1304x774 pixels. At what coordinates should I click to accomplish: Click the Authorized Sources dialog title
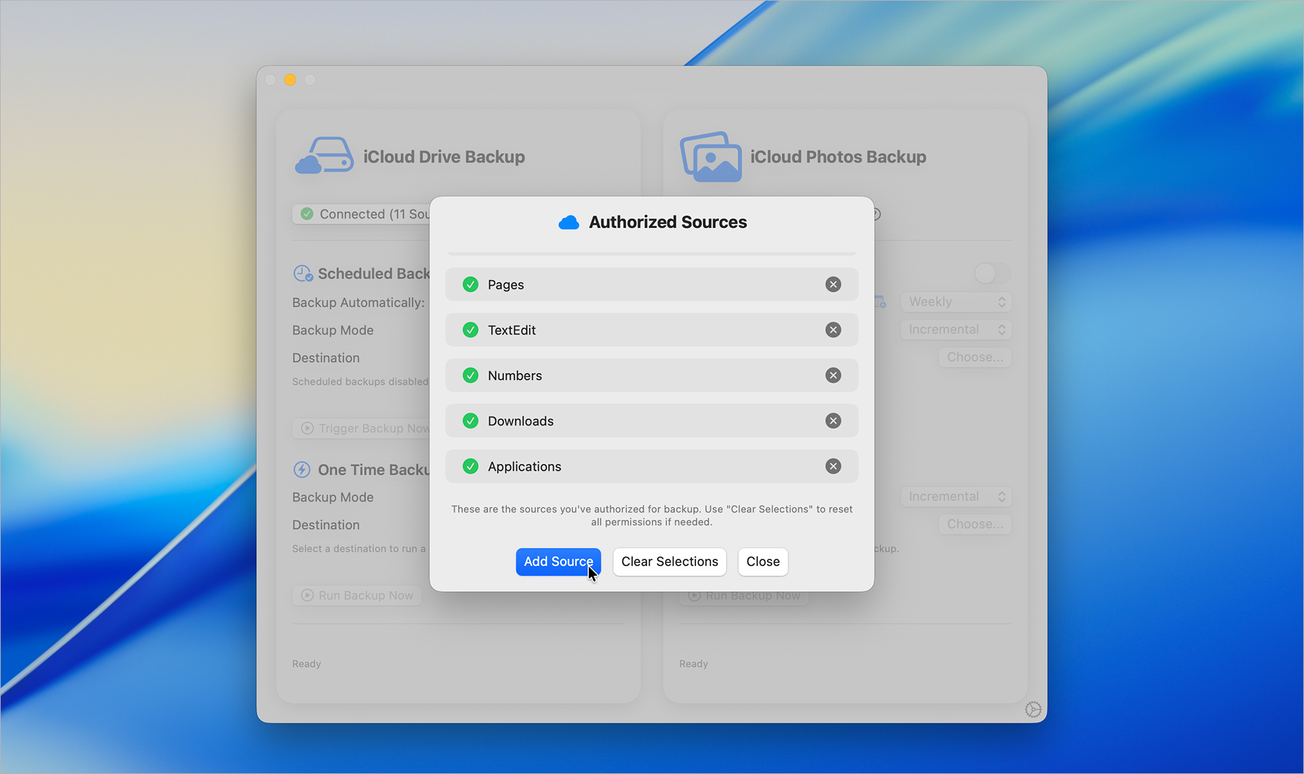point(668,222)
